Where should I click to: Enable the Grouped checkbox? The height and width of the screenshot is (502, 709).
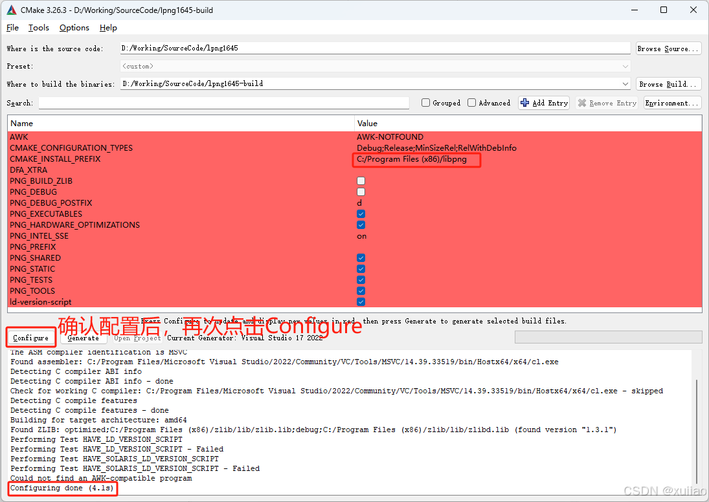tap(425, 102)
